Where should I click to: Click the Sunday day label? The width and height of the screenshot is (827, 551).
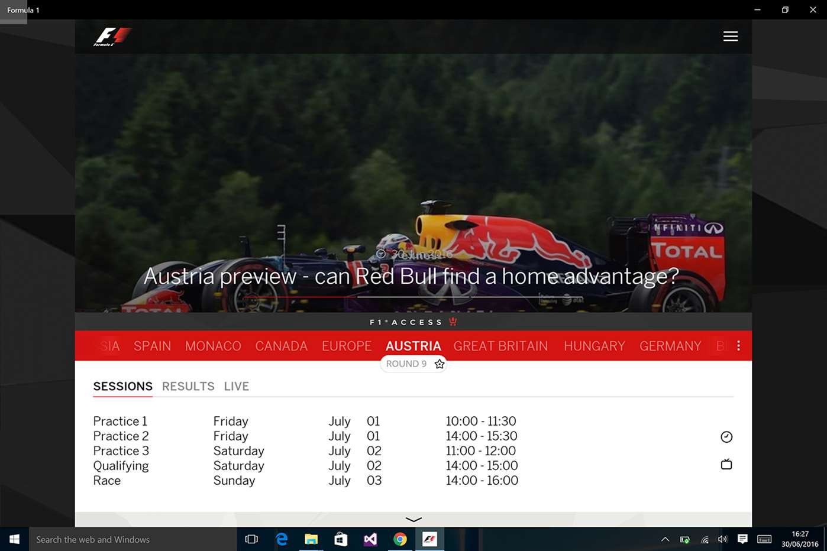point(234,480)
